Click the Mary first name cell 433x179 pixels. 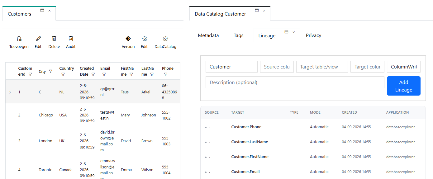125,115
